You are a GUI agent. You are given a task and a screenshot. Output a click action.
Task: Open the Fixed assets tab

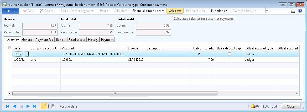pyautogui.click(x=77, y=40)
